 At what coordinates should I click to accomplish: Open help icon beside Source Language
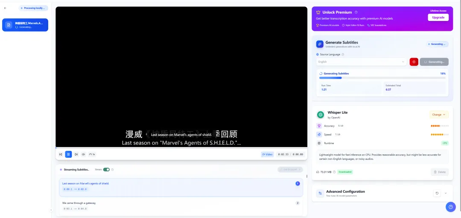[343, 55]
